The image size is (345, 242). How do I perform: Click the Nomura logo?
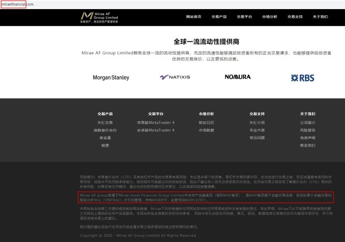point(238,77)
